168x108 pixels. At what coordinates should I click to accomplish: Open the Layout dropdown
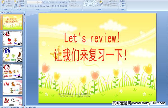22,1
